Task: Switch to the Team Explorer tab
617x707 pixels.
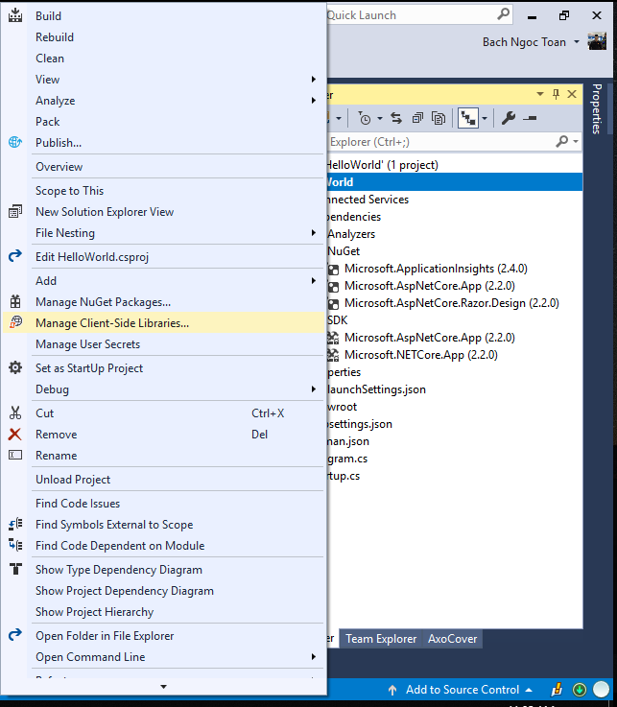Action: point(381,639)
